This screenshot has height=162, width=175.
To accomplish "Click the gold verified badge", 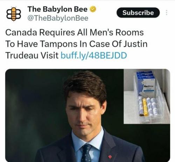I will coord(93,9).
